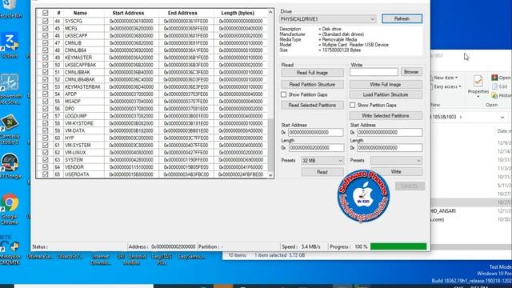Click Read Full Image button

[312, 73]
